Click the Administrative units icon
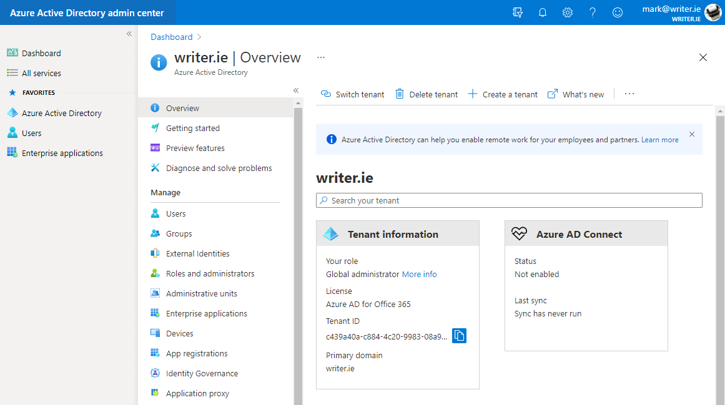 click(x=155, y=293)
